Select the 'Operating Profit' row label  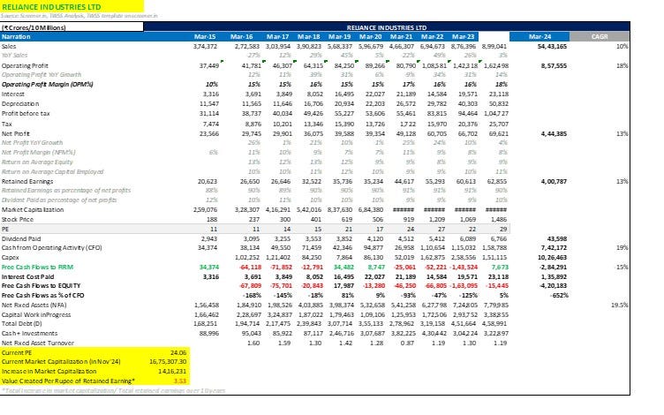25,66
